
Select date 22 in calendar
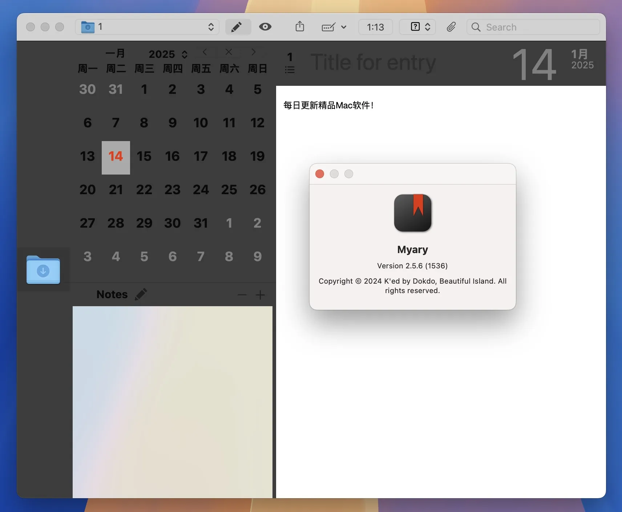144,190
